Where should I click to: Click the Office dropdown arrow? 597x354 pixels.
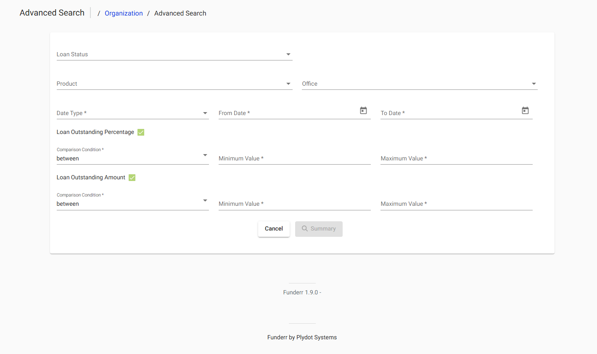pyautogui.click(x=534, y=84)
